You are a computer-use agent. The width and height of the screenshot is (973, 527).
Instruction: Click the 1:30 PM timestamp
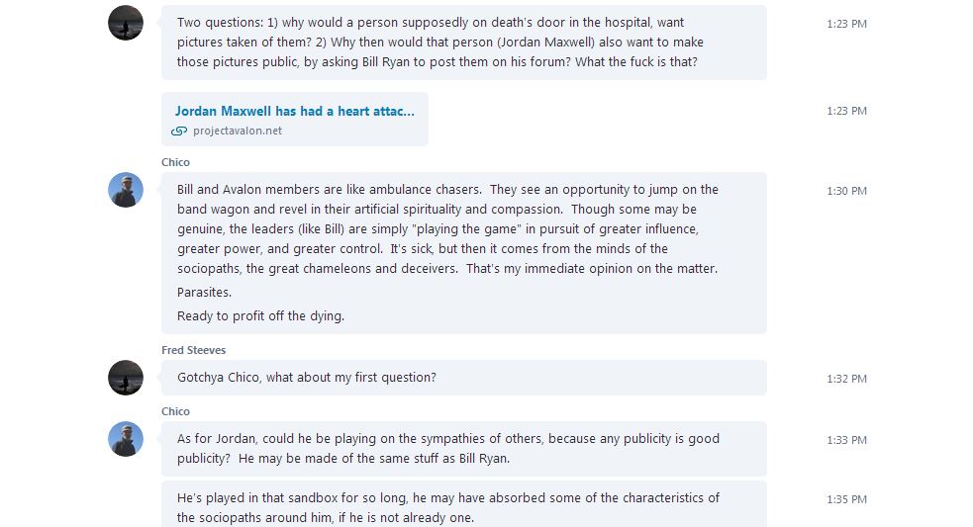coord(846,191)
